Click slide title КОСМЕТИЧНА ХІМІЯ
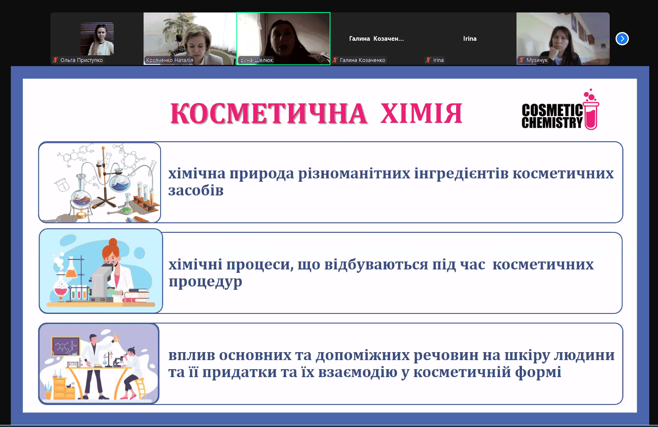 (316, 114)
